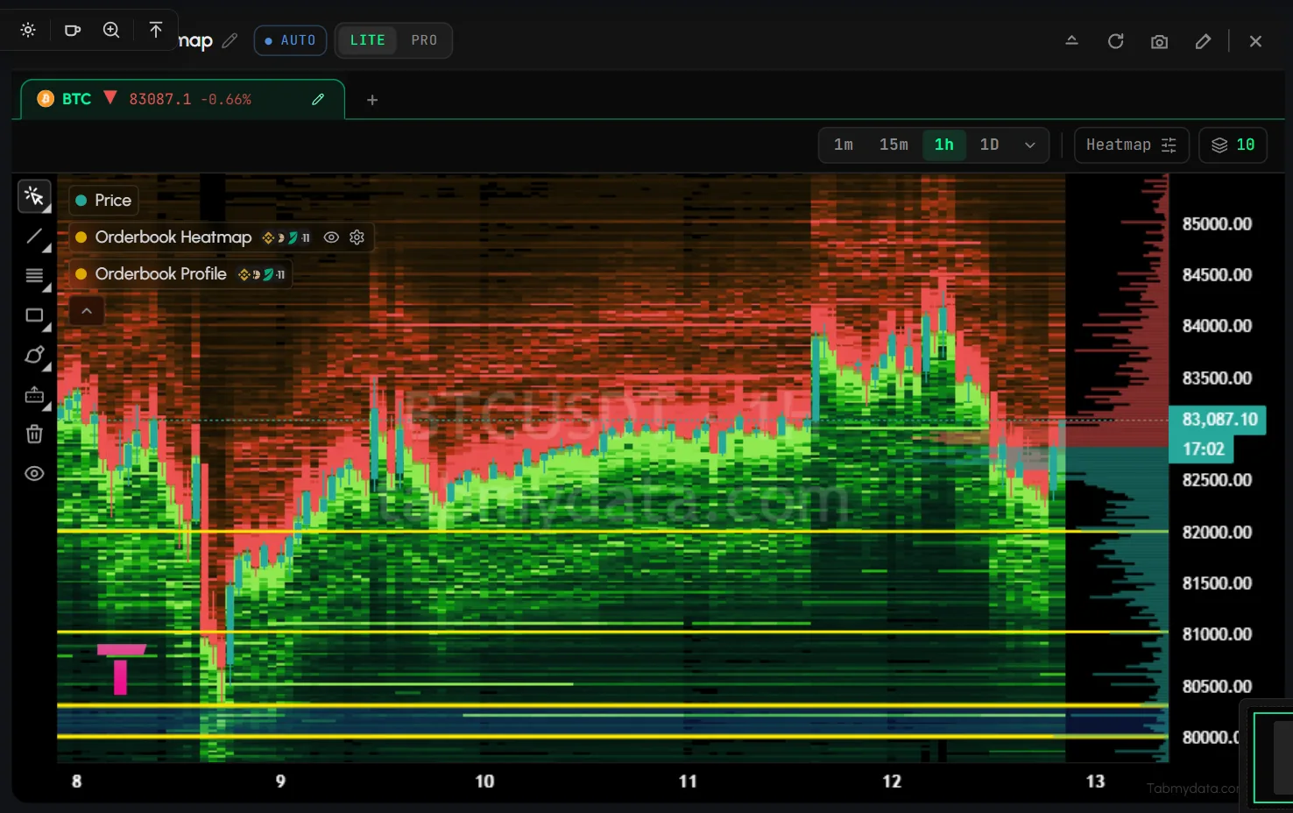Viewport: 1293px width, 813px height.
Task: Open Orderbook Heatmap settings gear
Action: click(357, 237)
